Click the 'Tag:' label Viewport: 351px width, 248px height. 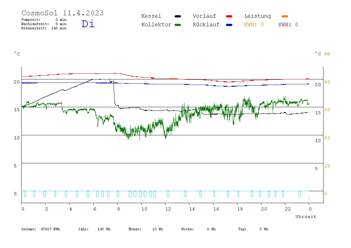point(242,229)
